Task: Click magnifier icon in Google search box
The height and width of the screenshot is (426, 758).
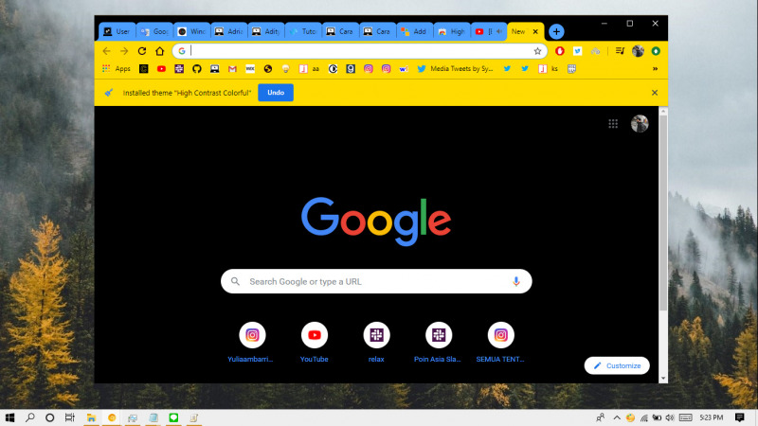Action: pos(235,281)
